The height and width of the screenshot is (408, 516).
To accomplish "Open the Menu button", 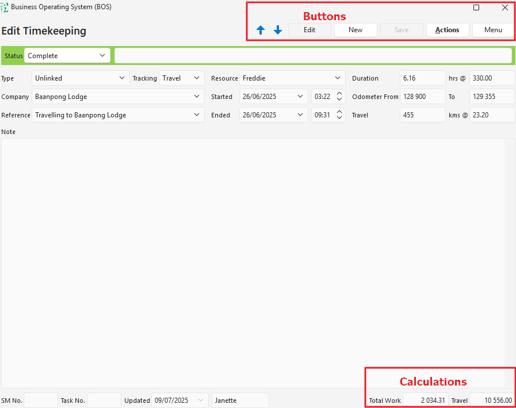I will 493,30.
